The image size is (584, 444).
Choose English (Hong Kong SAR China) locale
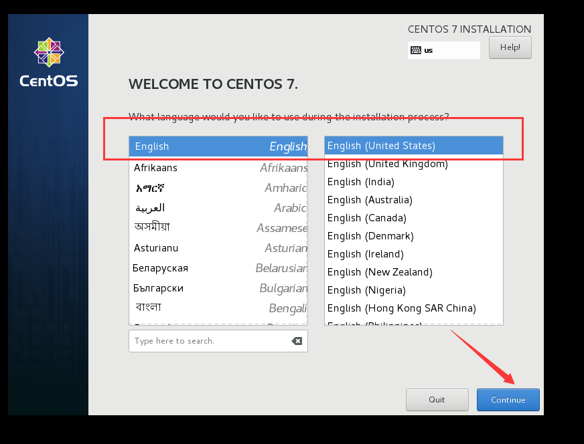point(414,308)
